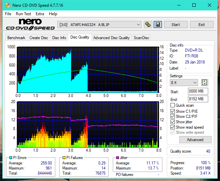The image size is (220, 181).
Task: Click the cyan PI Errors legend swatch
Action: (x=11, y=158)
